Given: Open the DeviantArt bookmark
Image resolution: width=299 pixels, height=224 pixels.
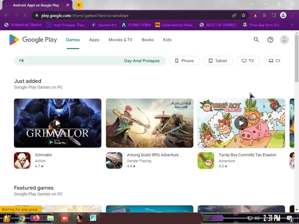Looking at the screenshot, I should [104, 25].
